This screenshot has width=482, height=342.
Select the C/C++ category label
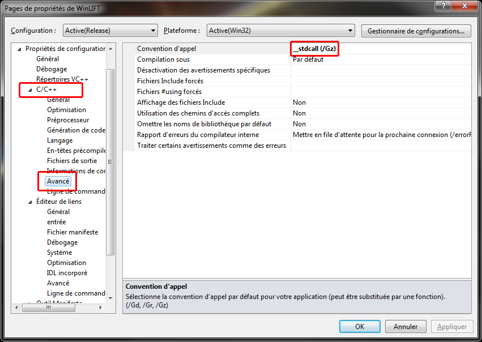point(46,89)
